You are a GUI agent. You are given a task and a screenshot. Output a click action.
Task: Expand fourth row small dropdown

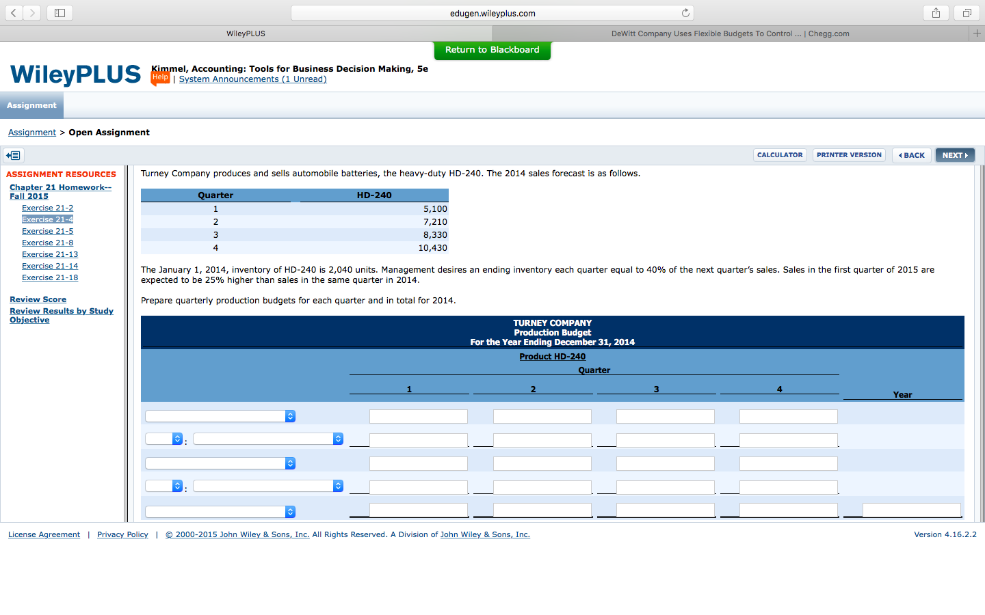pyautogui.click(x=164, y=486)
